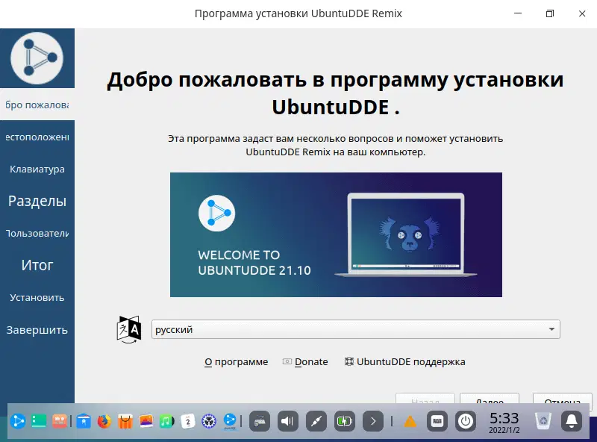The image size is (597, 442).
Task: Open system settings gear in the dock
Action: coord(209,421)
